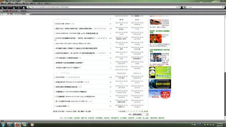Open the Tools (T) menu

click(x=40, y=4)
